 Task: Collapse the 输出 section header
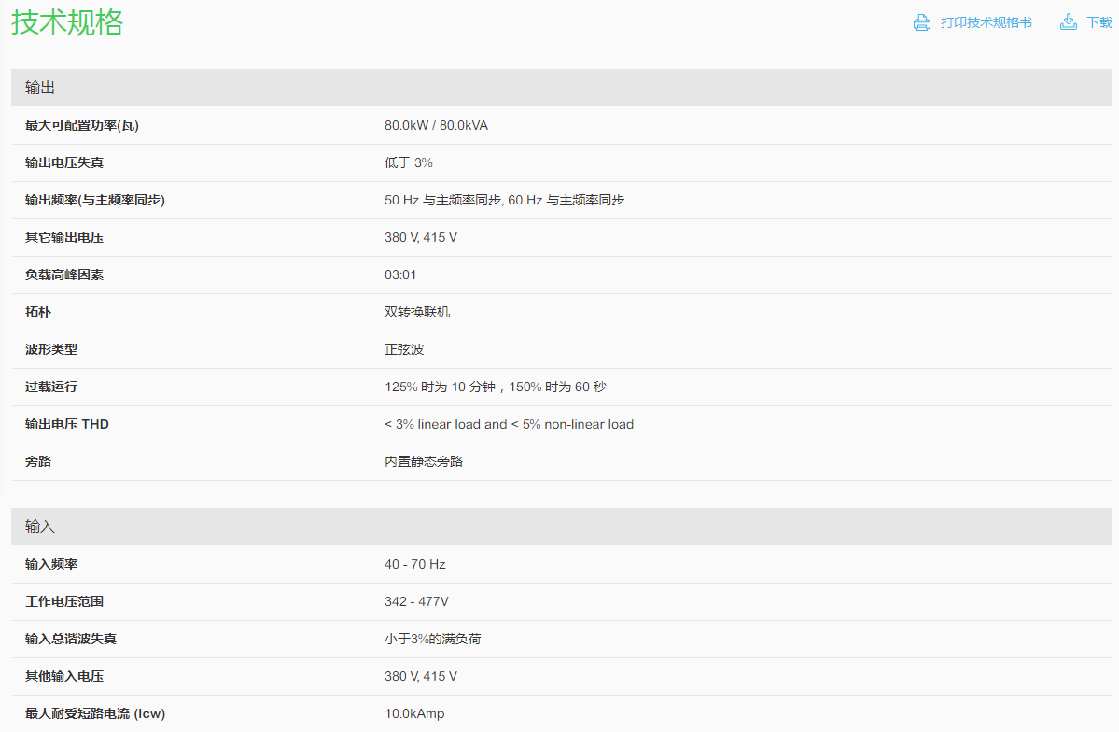(x=40, y=88)
